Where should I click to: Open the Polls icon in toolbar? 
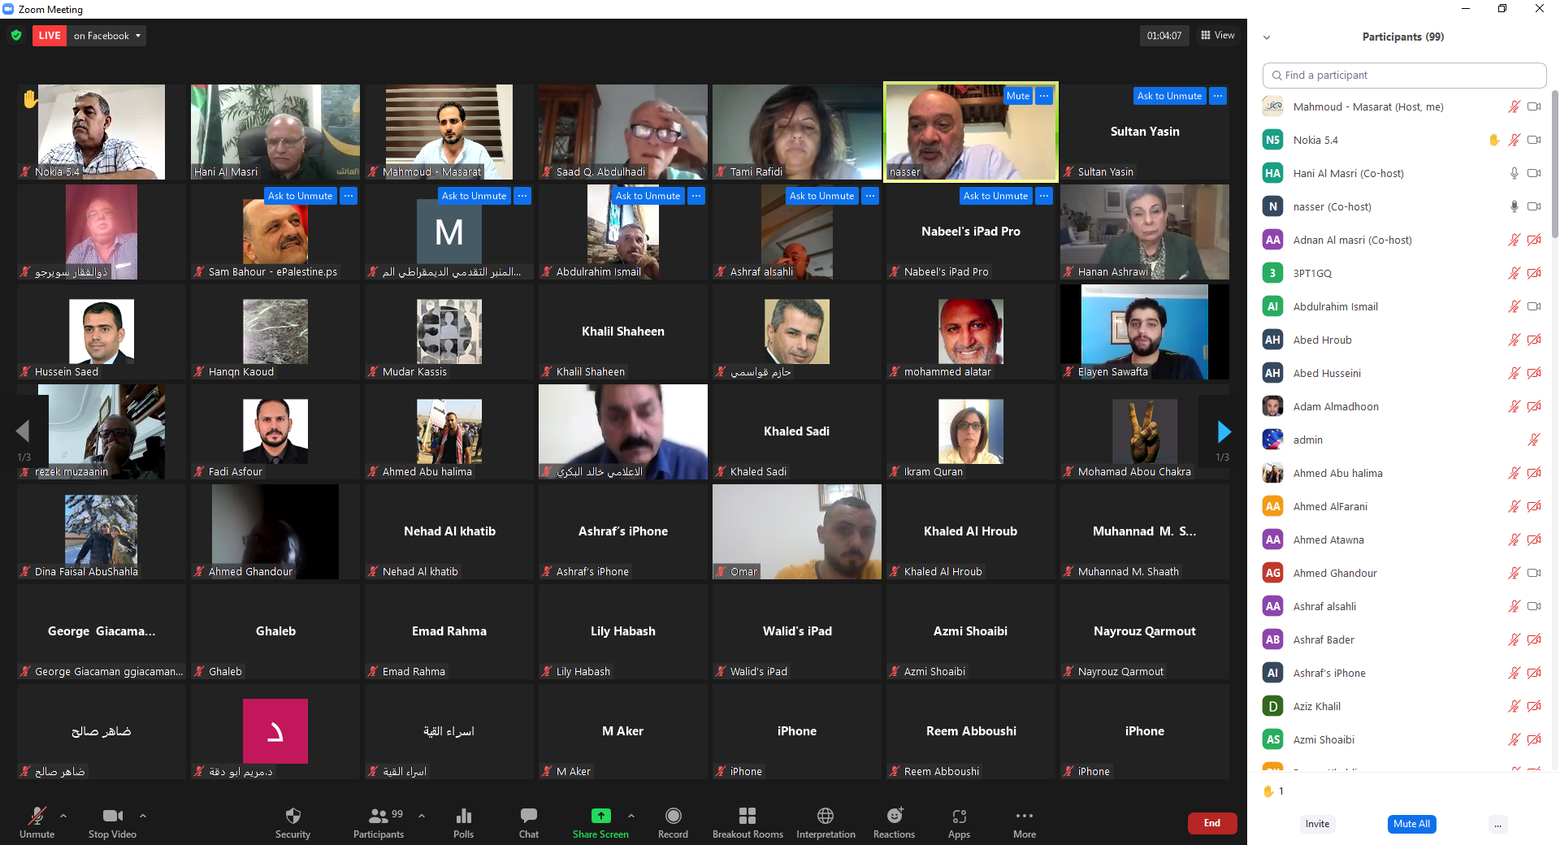tap(463, 817)
